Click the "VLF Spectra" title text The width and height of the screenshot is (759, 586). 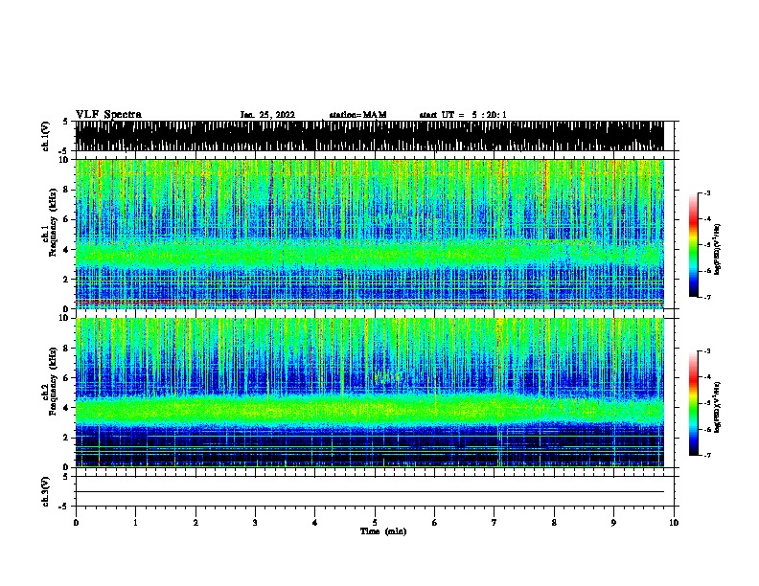coord(108,115)
